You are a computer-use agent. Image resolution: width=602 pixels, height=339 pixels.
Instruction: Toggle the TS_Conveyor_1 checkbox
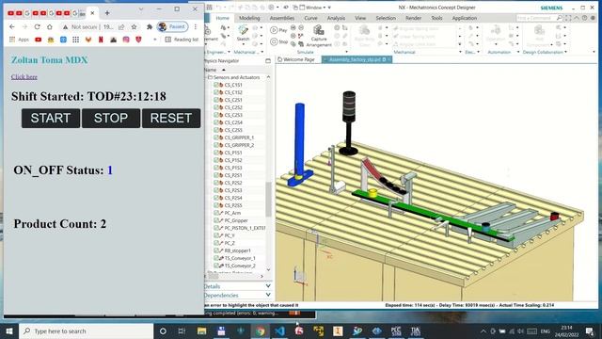216,258
